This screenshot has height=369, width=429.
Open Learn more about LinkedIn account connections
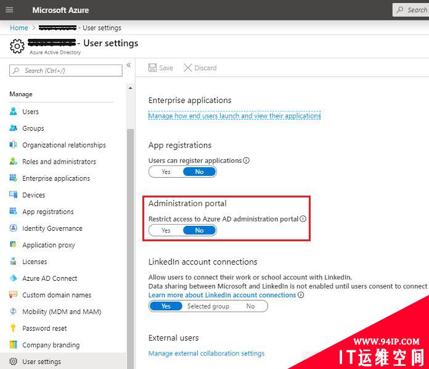coord(222,295)
